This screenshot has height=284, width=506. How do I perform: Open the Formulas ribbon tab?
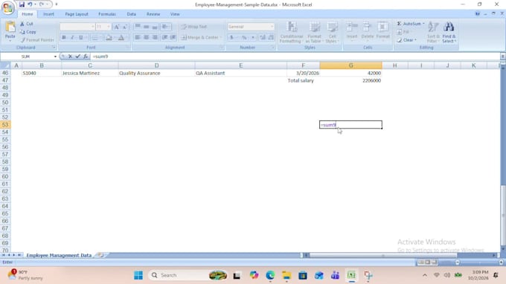(107, 14)
